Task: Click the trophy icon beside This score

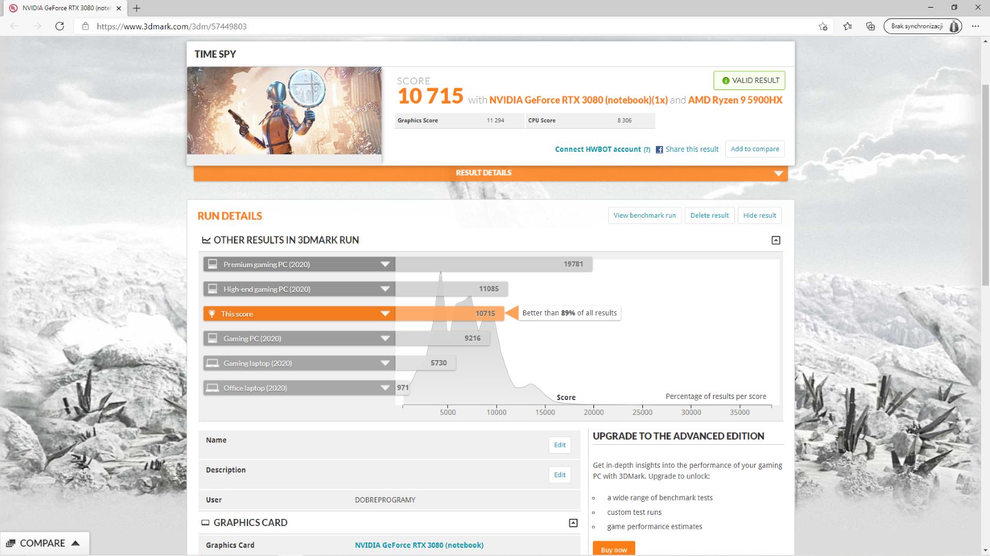Action: click(213, 314)
